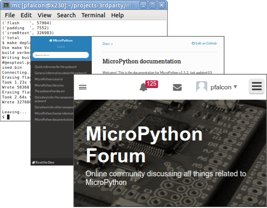Open Quick reference for the pyboard
This screenshot has height=208, width=267.
(55, 67)
